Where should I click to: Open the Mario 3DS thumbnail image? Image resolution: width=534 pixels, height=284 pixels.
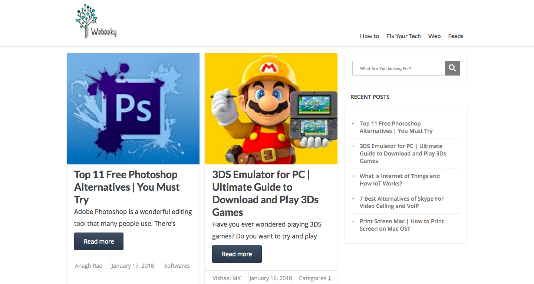(x=271, y=109)
